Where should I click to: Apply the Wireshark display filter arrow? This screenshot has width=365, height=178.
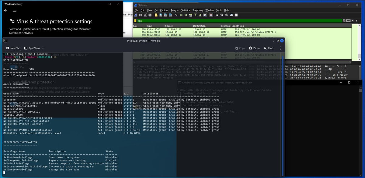tap(349, 21)
